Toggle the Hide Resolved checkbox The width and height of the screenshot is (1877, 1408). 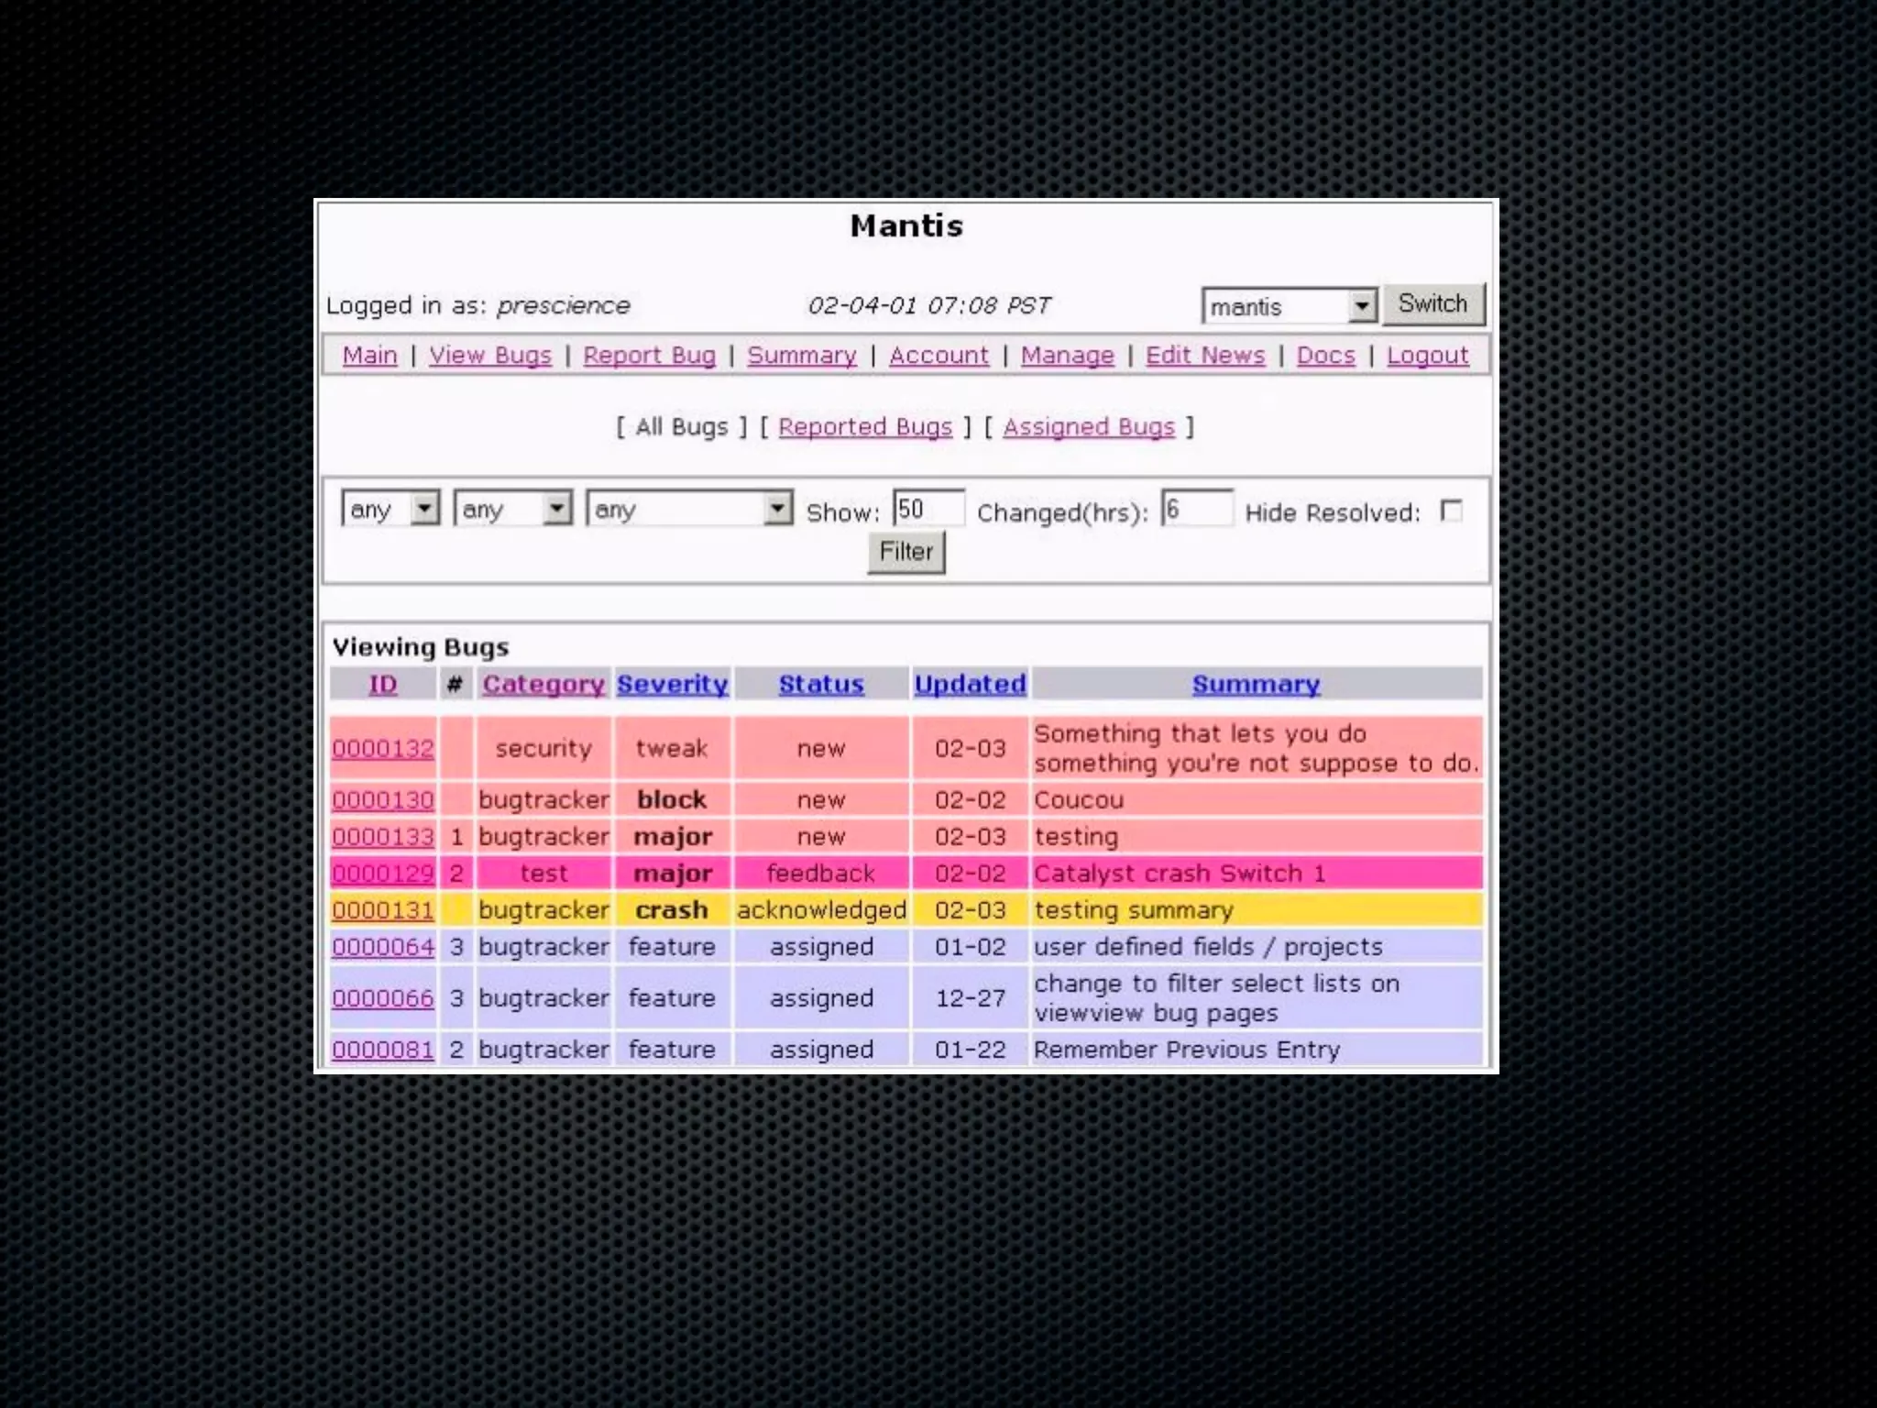pyautogui.click(x=1451, y=511)
